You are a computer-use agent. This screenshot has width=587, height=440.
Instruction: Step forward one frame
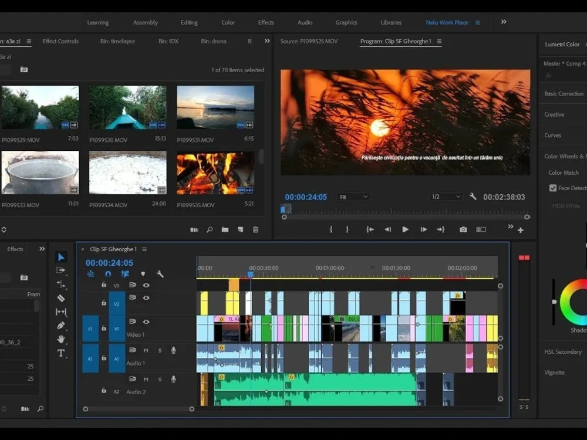423,229
